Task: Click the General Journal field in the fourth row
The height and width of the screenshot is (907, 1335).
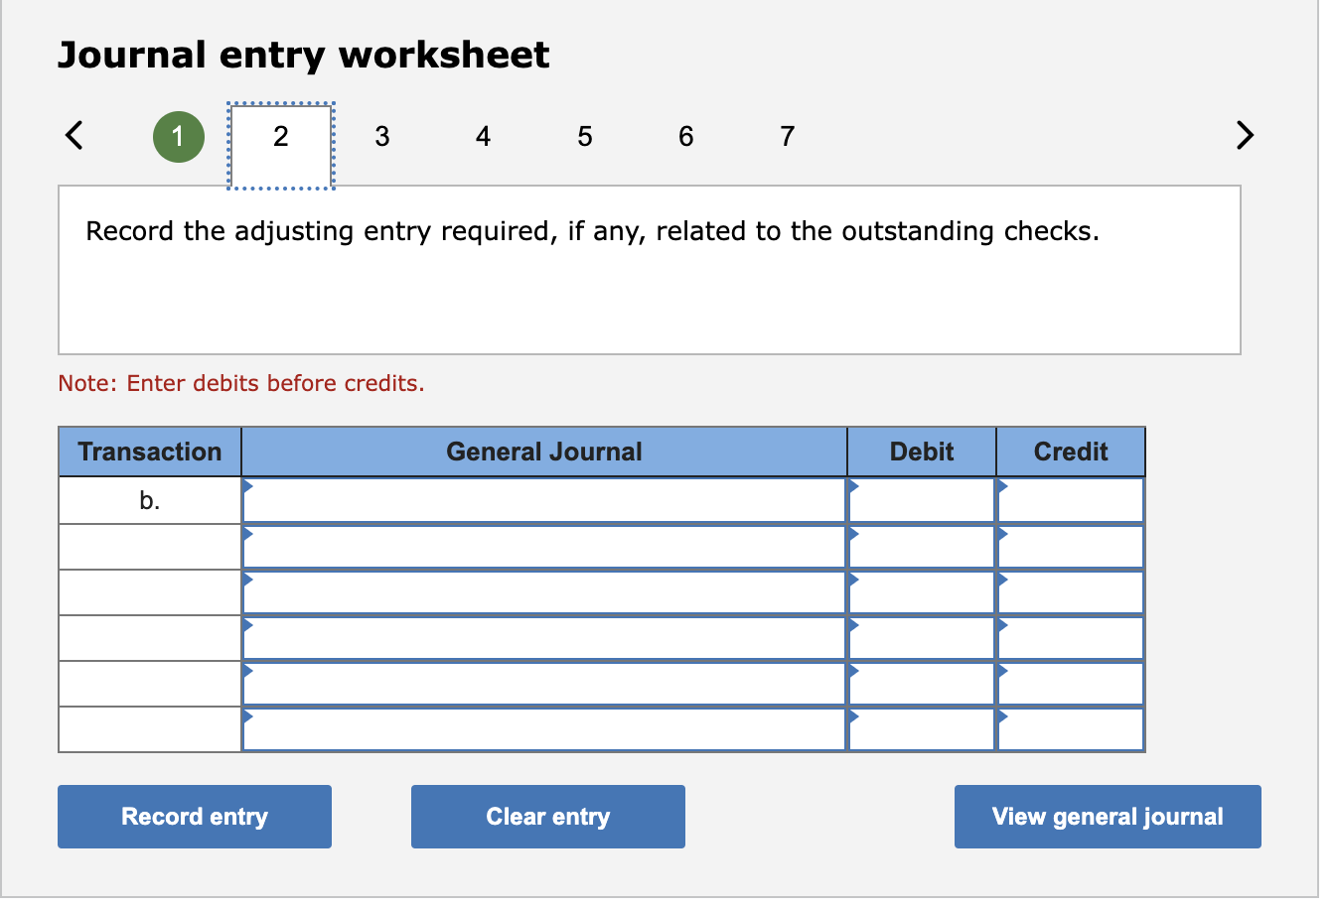Action: pyautogui.click(x=544, y=637)
